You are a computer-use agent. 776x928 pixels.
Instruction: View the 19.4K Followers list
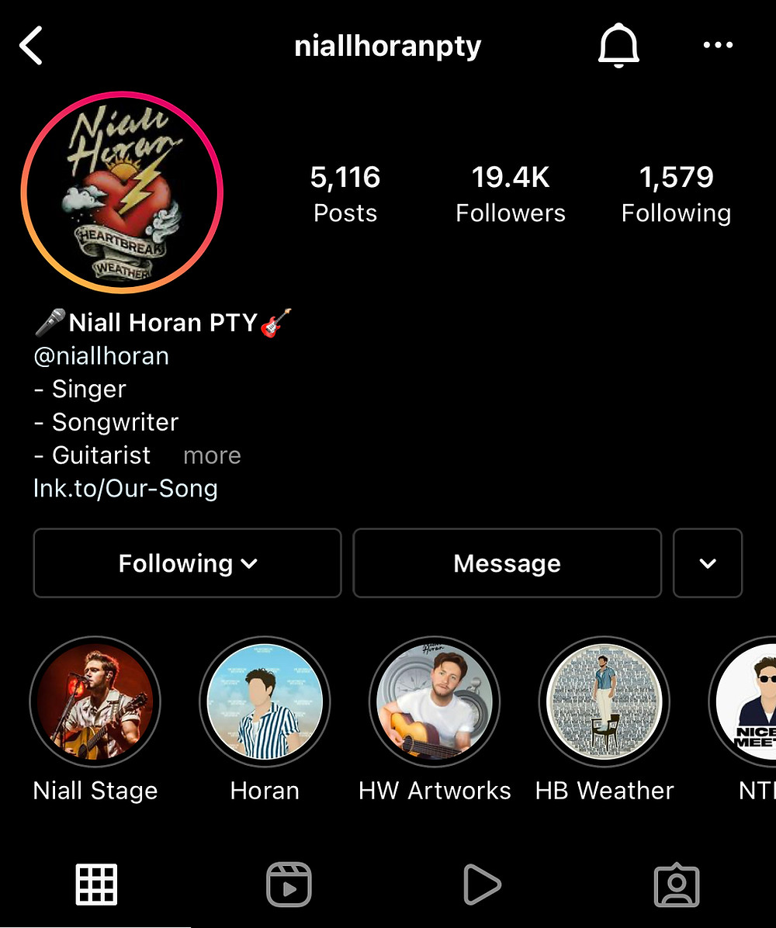(x=511, y=194)
